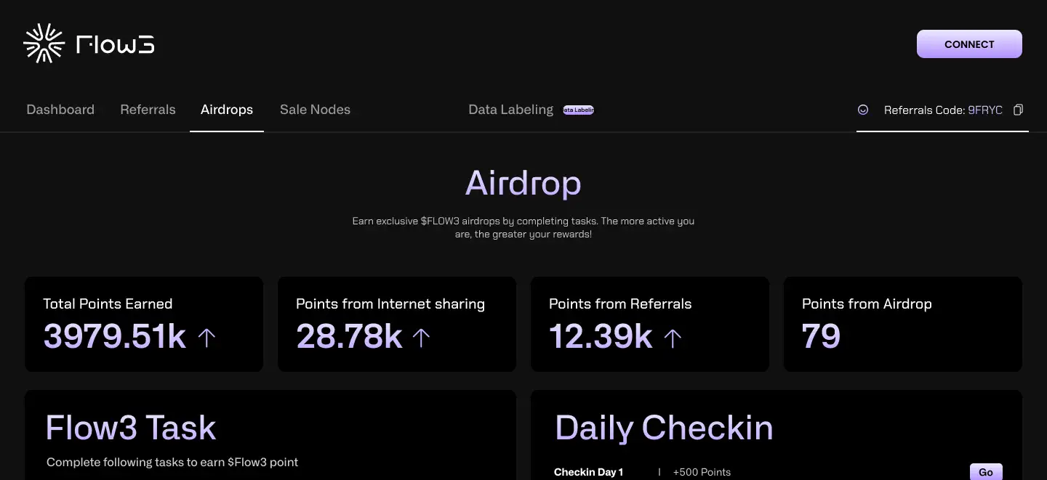1047x480 pixels.
Task: Click the referral code 9FRYC text
Action: coord(985,110)
